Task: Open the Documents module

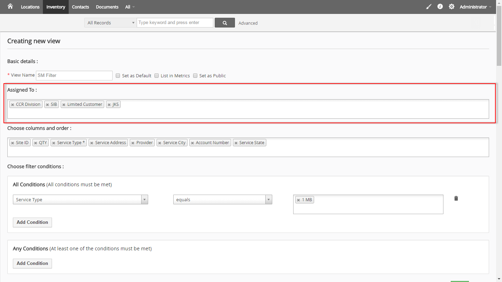Action: [x=107, y=7]
